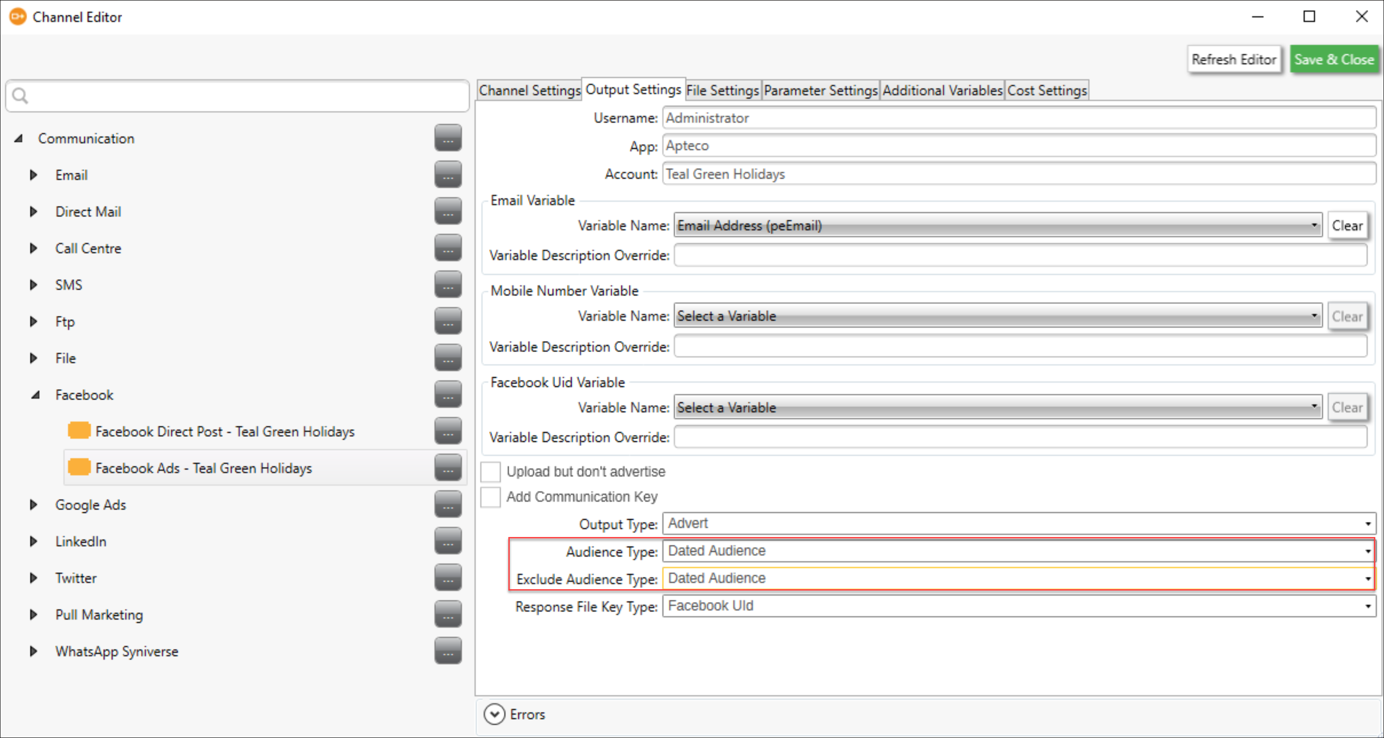Click the search magnifier icon

click(21, 96)
